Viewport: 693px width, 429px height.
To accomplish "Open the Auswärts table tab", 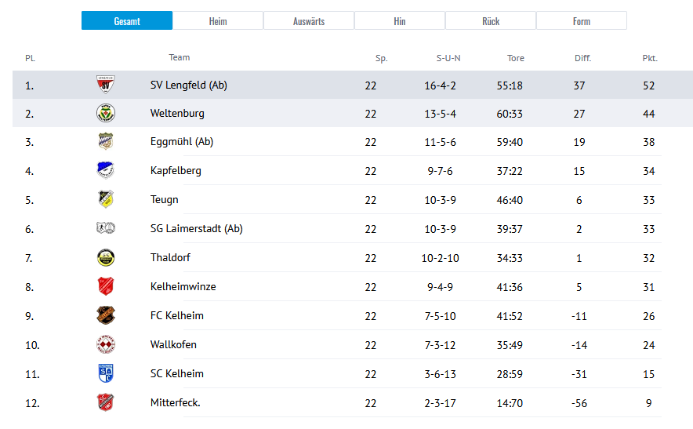I will pyautogui.click(x=309, y=21).
